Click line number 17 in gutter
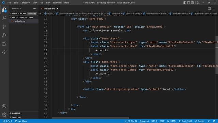This screenshot has height=123, width=218. pyautogui.click(x=46, y=27)
